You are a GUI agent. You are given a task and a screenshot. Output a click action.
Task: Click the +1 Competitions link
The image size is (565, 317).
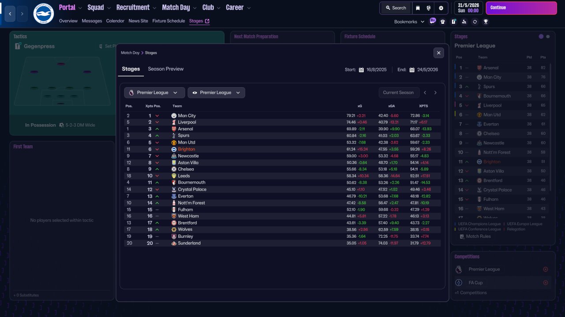click(471, 293)
